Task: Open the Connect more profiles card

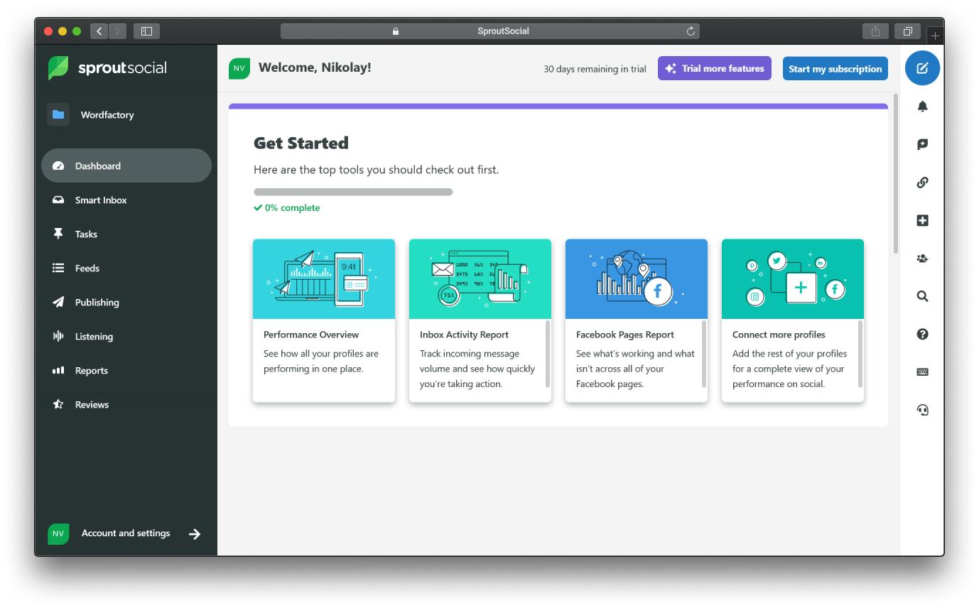Action: (793, 321)
